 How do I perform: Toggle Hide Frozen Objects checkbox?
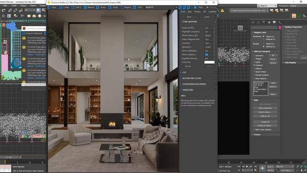point(254,129)
